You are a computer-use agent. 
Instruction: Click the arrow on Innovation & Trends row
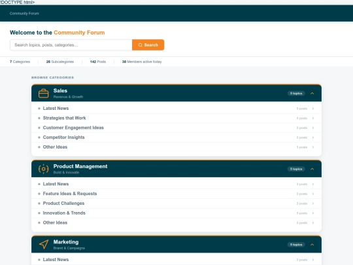pyautogui.click(x=313, y=213)
